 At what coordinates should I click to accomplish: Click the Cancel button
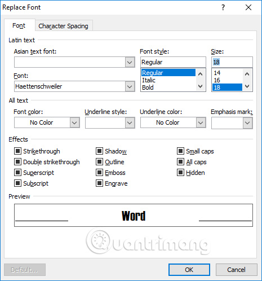coord(236,270)
